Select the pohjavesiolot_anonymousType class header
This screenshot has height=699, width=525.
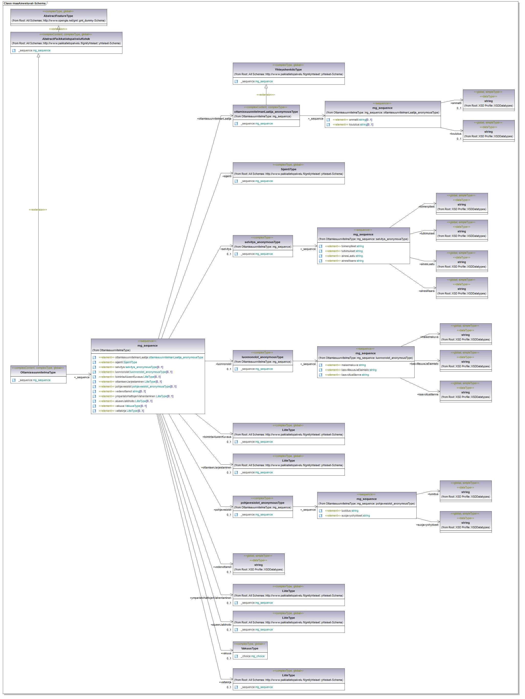(262, 502)
